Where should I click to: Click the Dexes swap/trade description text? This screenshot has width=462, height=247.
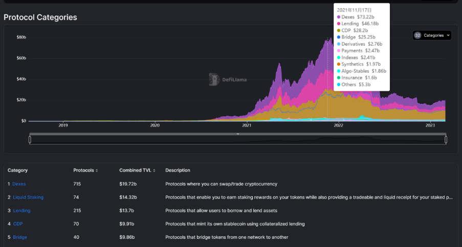coord(221,184)
